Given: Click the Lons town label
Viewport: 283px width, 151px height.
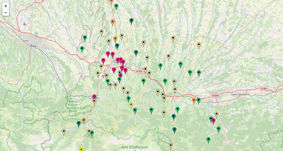Looking at the screenshot, I should tap(25, 41).
